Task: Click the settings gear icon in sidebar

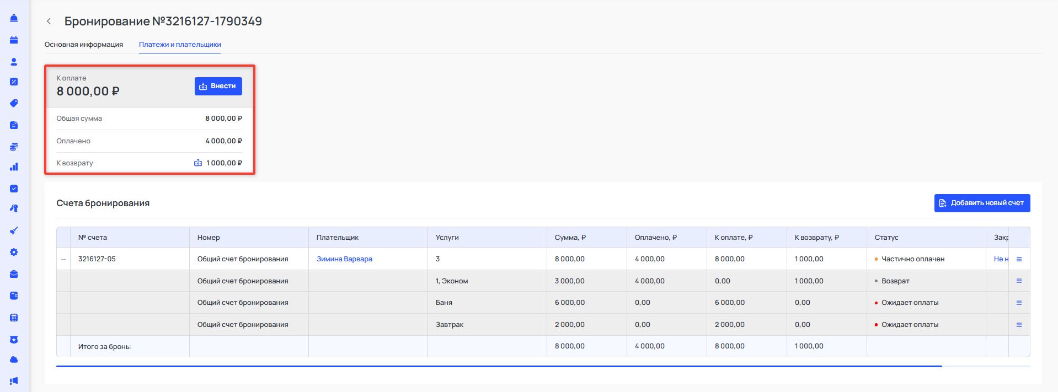Action: coord(14,252)
